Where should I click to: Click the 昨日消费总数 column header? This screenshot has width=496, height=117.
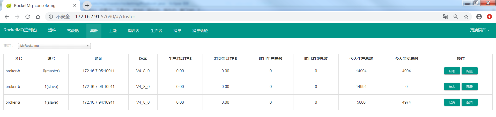point(316,59)
